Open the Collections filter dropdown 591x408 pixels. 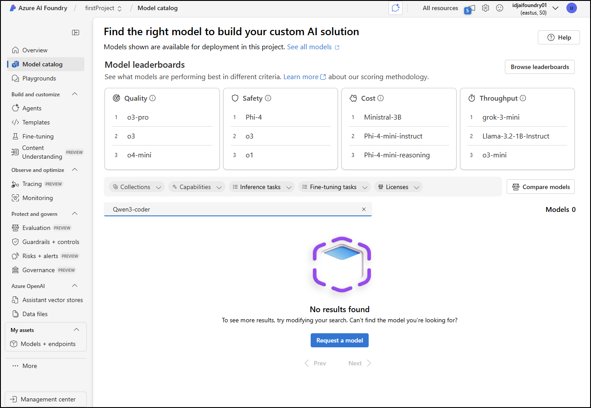(137, 187)
